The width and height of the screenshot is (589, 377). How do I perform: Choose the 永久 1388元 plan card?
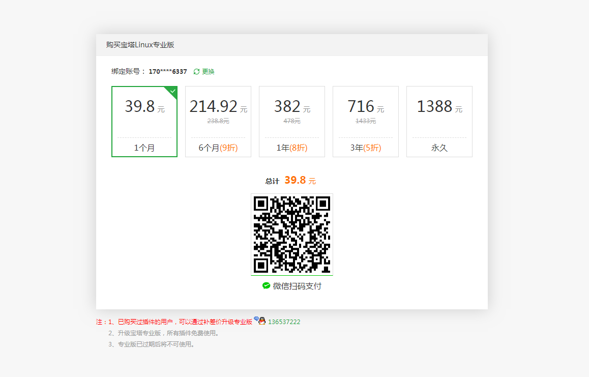tap(439, 122)
